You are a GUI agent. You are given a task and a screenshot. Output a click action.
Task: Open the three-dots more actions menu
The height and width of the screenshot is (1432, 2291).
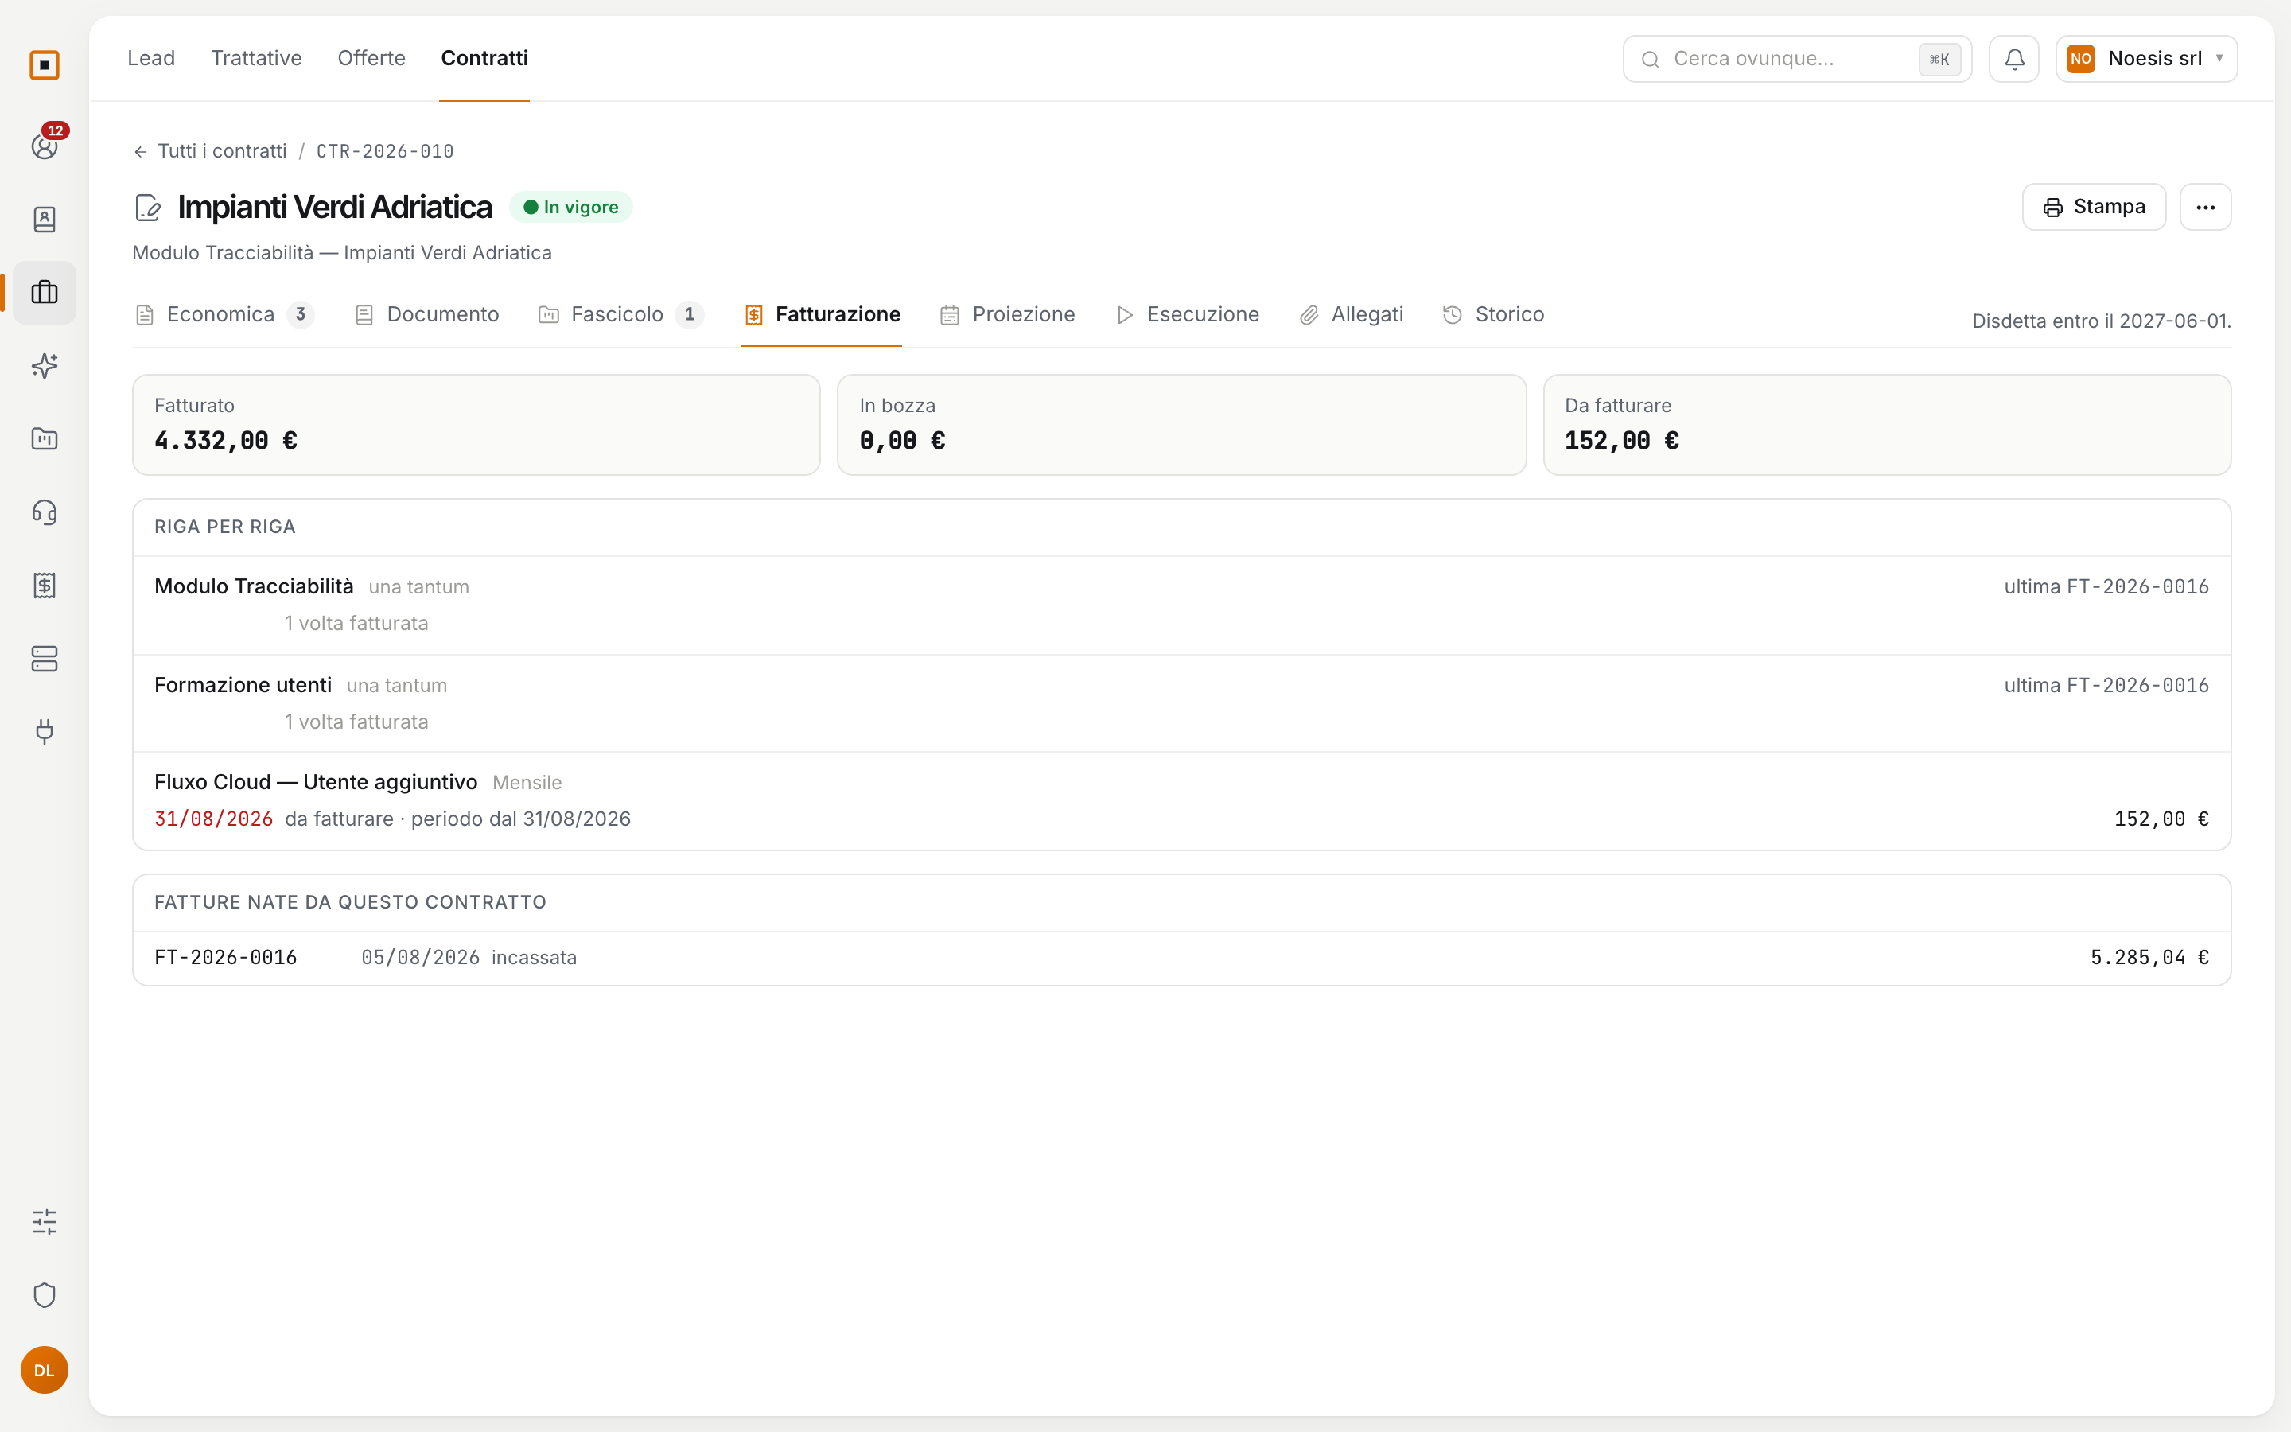point(2205,207)
